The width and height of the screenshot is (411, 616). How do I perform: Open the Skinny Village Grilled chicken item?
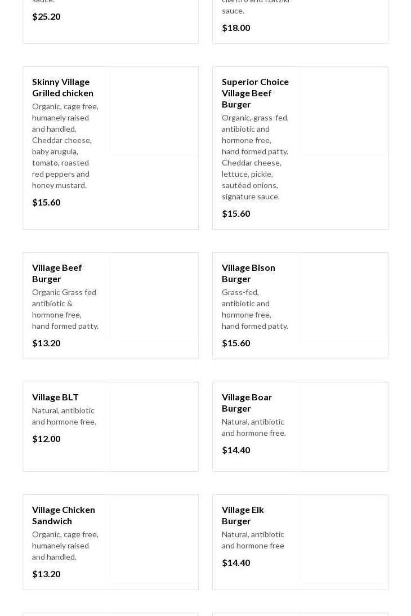[62, 87]
